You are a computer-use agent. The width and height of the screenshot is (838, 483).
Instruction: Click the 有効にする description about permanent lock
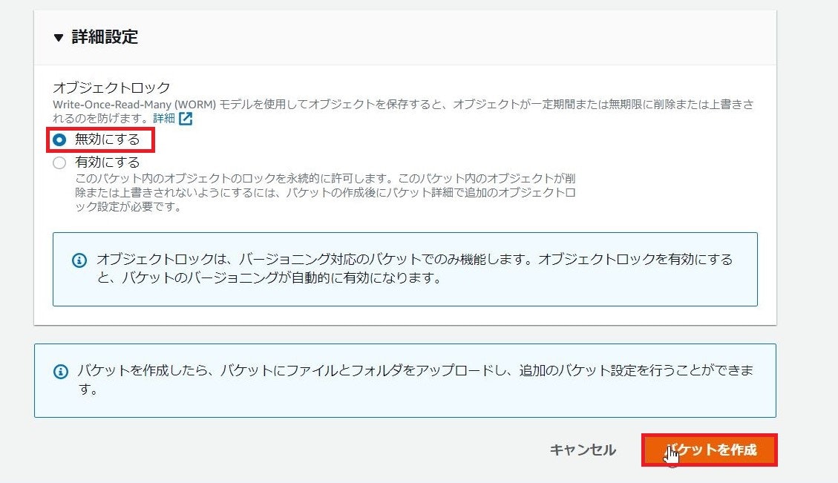pyautogui.click(x=325, y=192)
